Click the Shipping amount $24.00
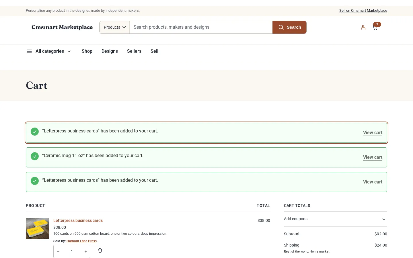The width and height of the screenshot is (413, 258). (x=381, y=245)
